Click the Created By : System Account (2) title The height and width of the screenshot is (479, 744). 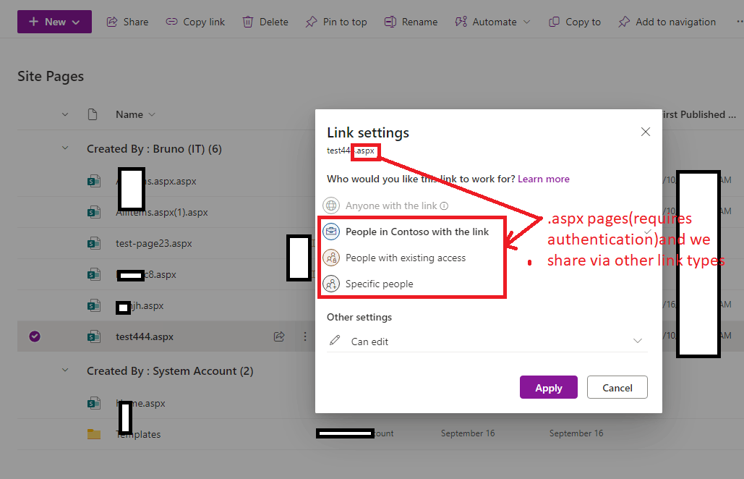[x=170, y=370]
